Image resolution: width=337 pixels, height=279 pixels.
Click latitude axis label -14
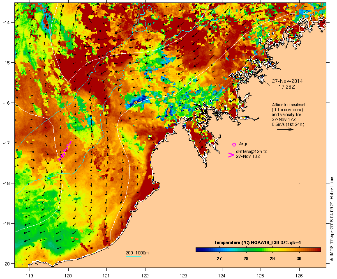coord(6,22)
